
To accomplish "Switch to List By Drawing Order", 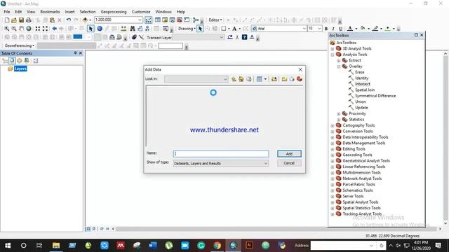I will click(x=5, y=61).
